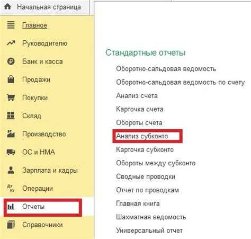Open the Склад section
The image size is (251, 239).
click(32, 116)
